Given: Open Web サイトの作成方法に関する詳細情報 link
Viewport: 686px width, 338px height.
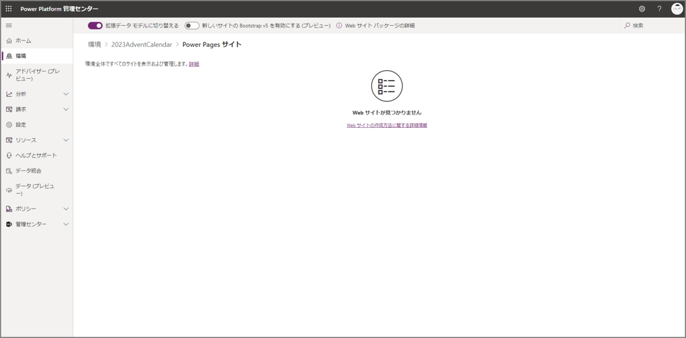Looking at the screenshot, I should click(x=387, y=125).
